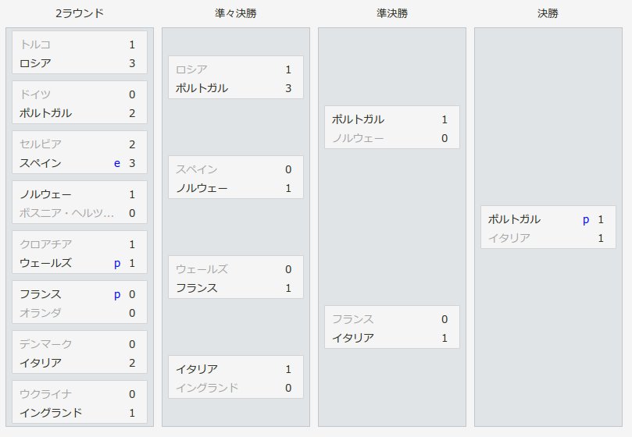Select the ウェールズ vs フランス quarterfinal match
Image resolution: width=632 pixels, height=437 pixels.
coord(236,277)
